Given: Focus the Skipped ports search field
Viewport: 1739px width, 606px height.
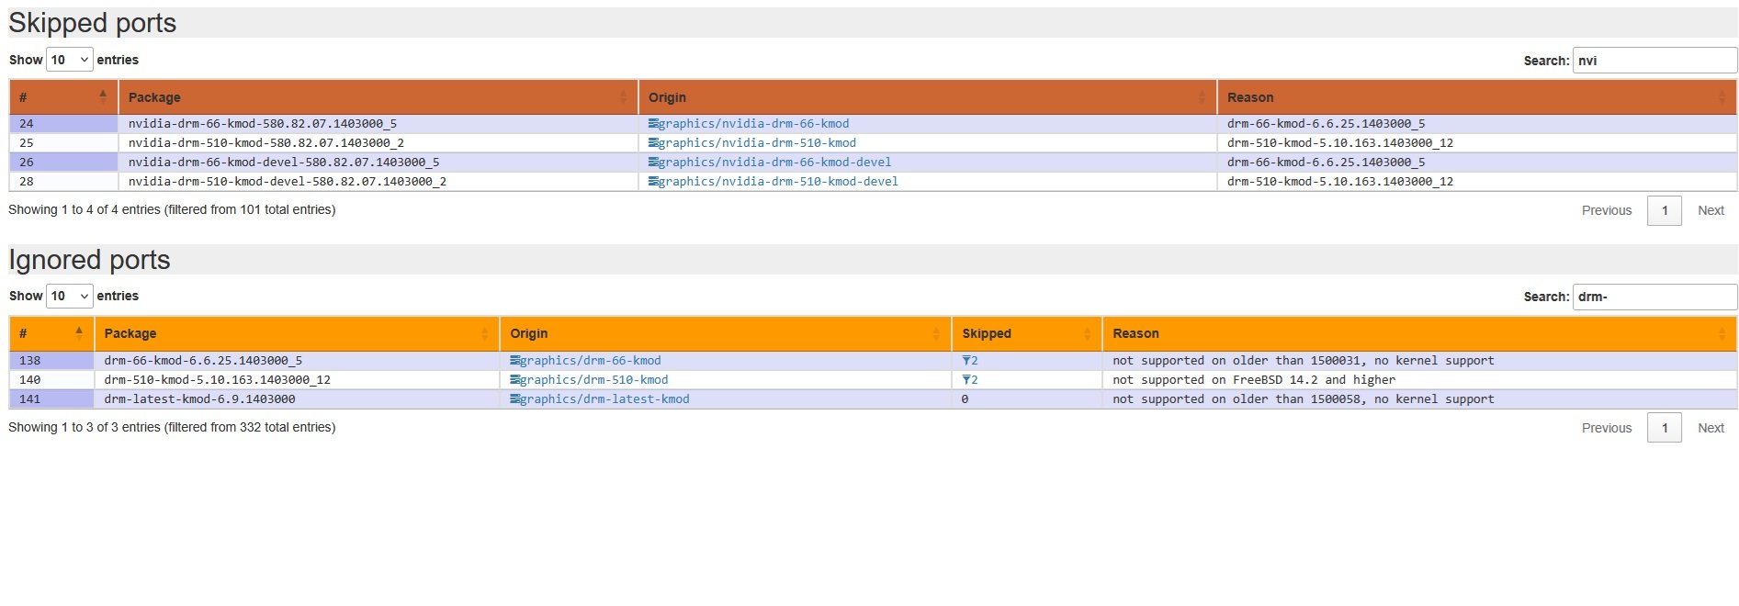Looking at the screenshot, I should (x=1654, y=61).
